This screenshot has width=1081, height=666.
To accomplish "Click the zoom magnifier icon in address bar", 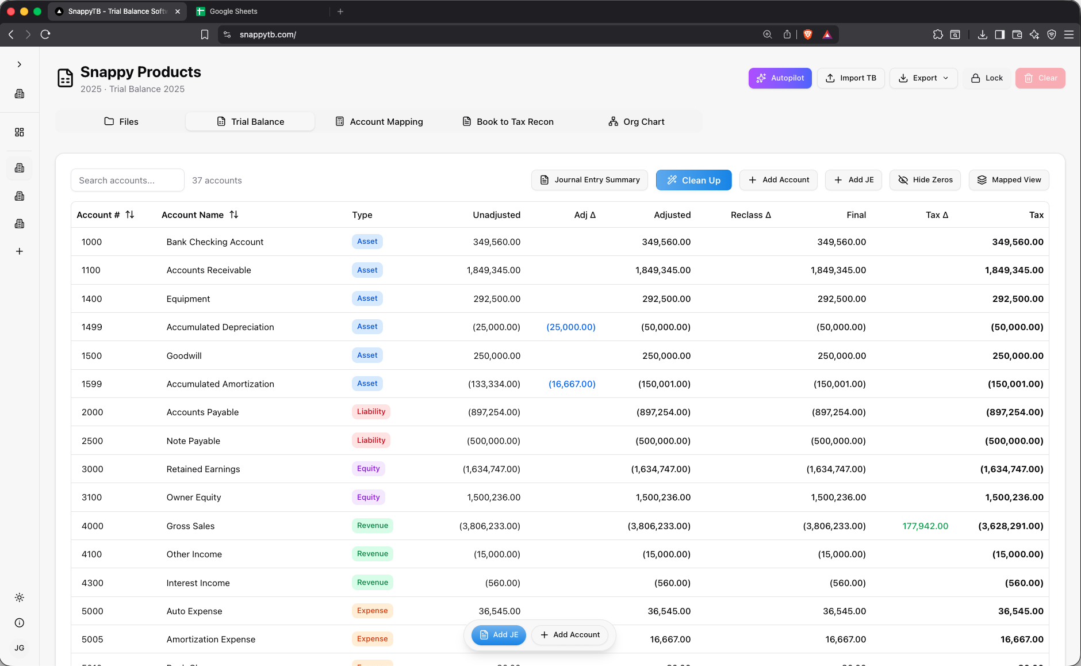I will point(767,35).
